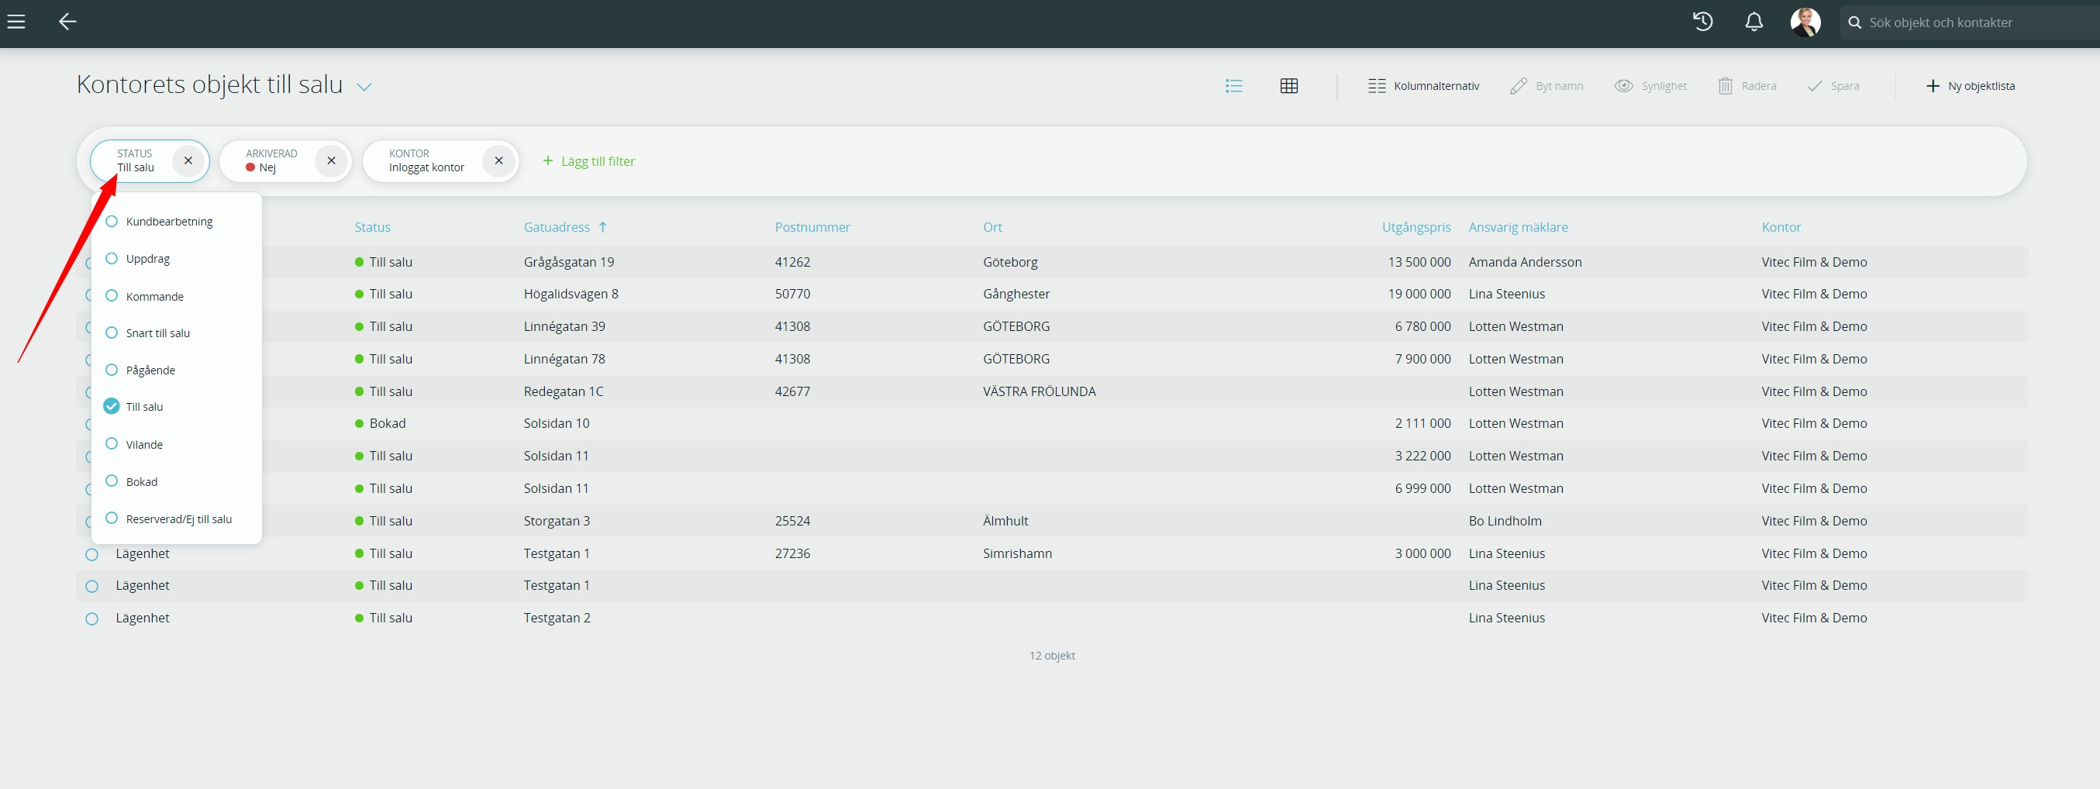Viewport: 2100px width, 789px height.
Task: Click the 2 111 000 price cell
Action: (x=1422, y=423)
